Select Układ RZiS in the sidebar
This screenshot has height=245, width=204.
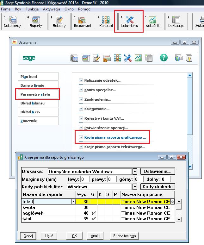38,112
